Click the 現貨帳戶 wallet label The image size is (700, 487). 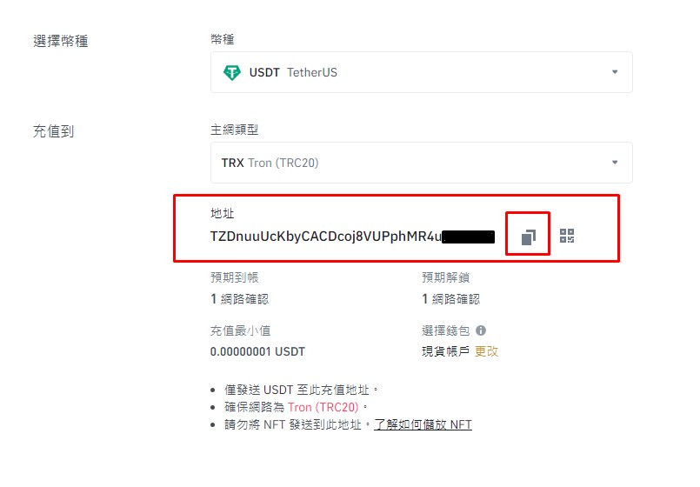coord(445,351)
